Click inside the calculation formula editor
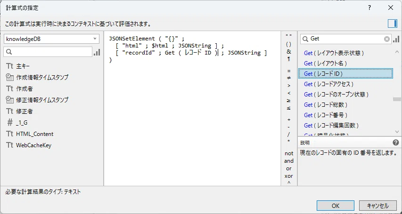Viewport: 402px width, 214px height. tap(192, 108)
